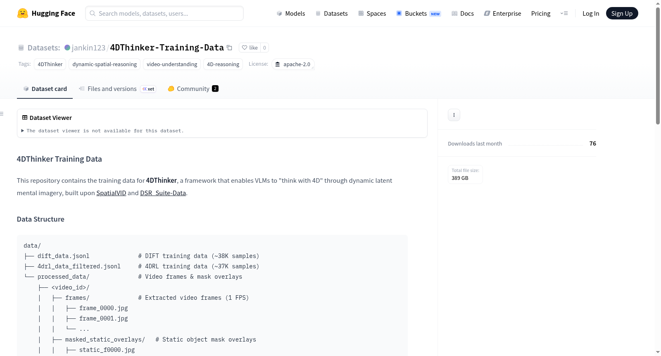Click the Models cube icon
This screenshot has height=356, width=661.
point(279,14)
